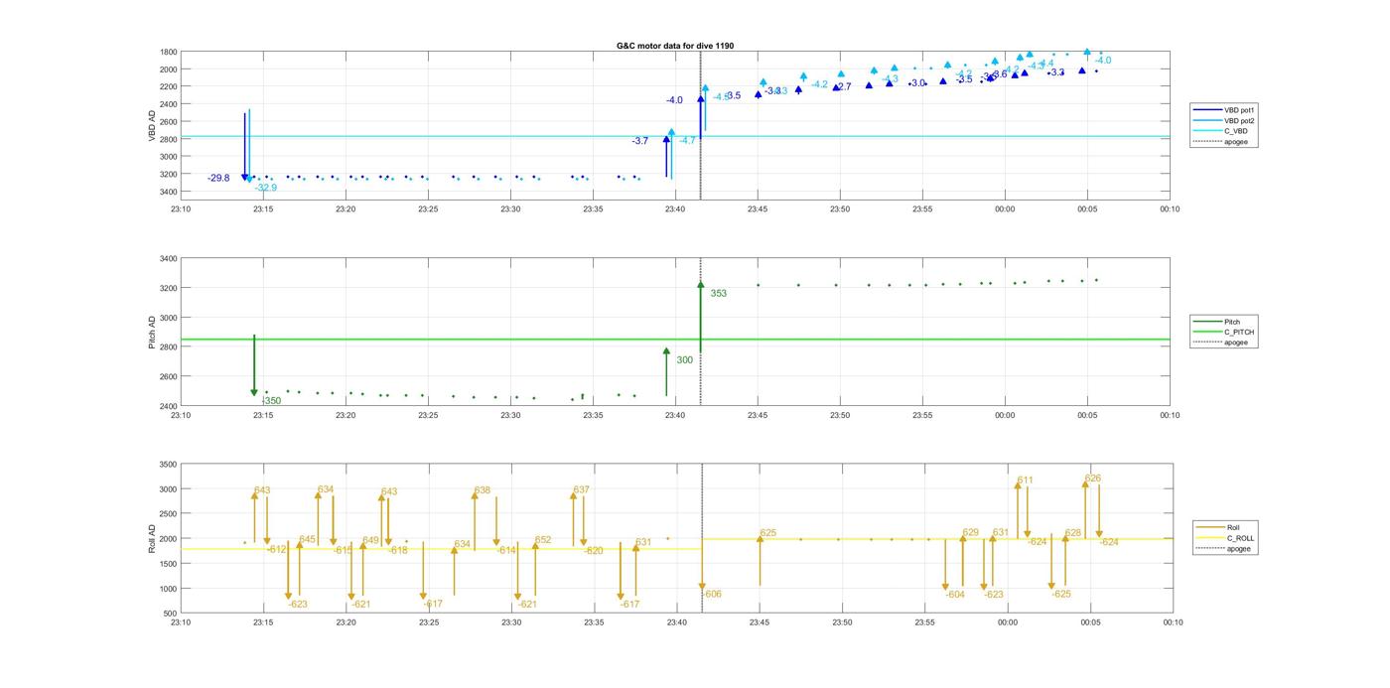
Task: Click the '629' roll data label
Action: pos(971,532)
